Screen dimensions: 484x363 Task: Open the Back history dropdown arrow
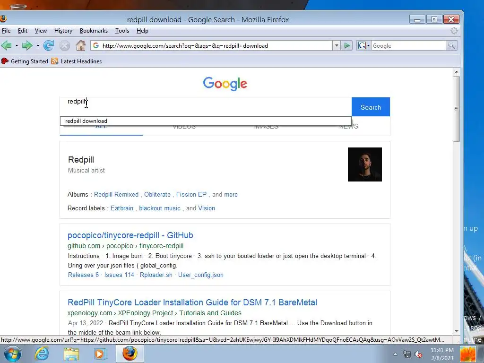[17, 46]
